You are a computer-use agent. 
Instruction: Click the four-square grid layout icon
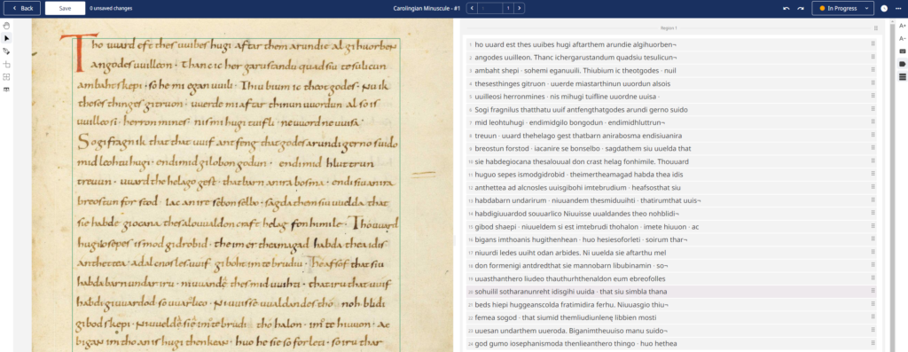point(6,76)
